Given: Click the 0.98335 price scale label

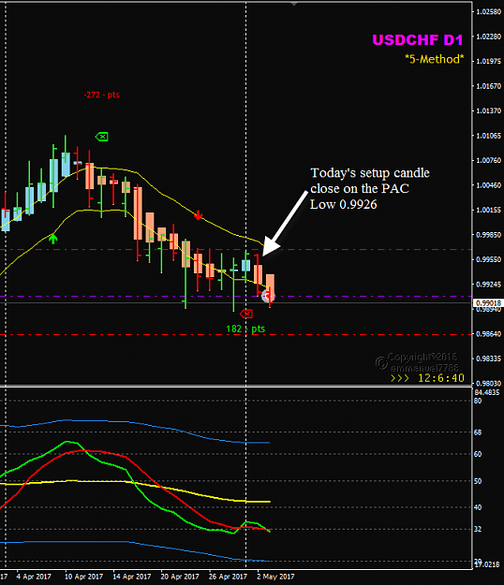Looking at the screenshot, I should [x=489, y=358].
